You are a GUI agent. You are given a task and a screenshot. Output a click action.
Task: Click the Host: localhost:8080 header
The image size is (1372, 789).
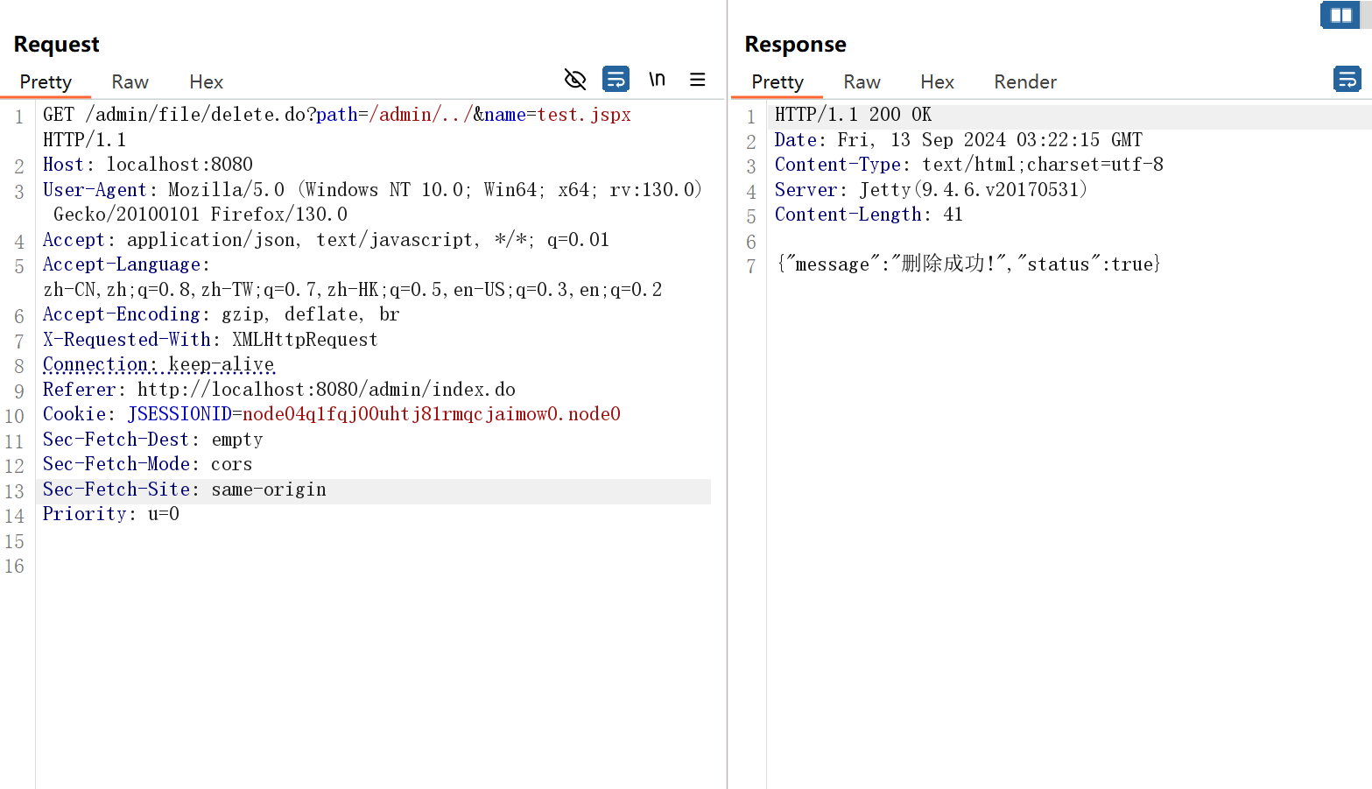point(148,165)
